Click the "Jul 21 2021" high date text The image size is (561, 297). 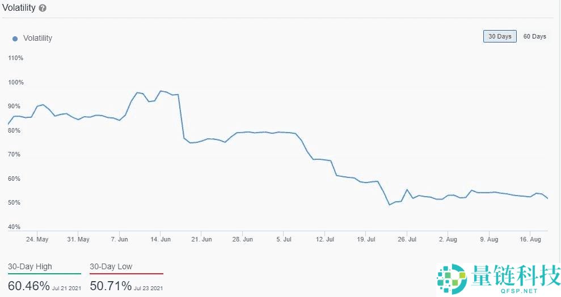pos(67,288)
